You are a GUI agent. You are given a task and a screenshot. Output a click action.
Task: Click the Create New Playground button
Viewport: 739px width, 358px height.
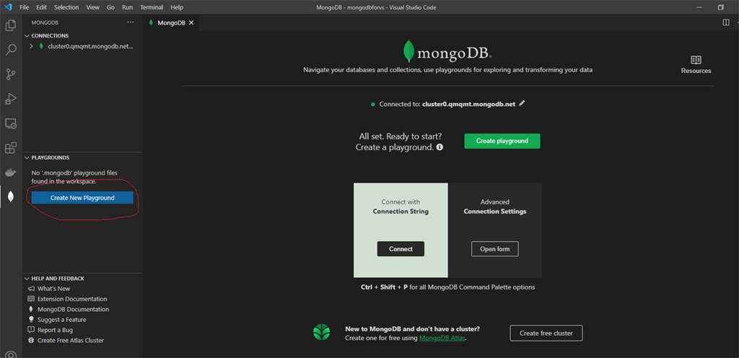click(x=82, y=198)
